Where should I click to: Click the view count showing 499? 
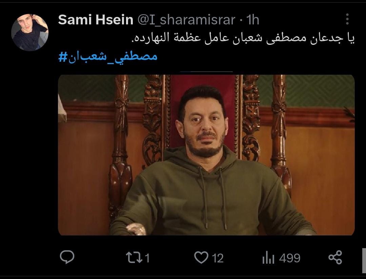(290, 258)
